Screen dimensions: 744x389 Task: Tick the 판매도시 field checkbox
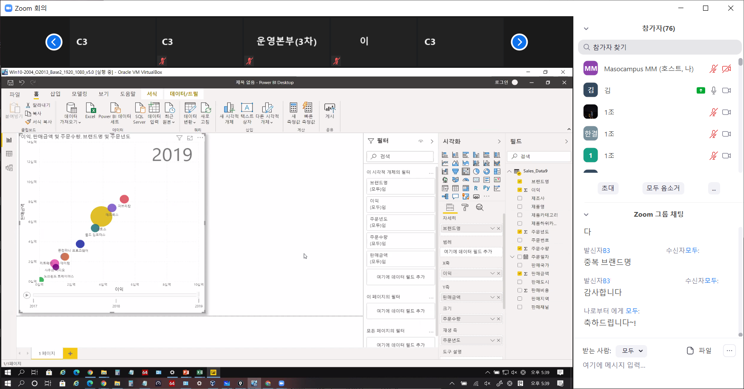520,282
